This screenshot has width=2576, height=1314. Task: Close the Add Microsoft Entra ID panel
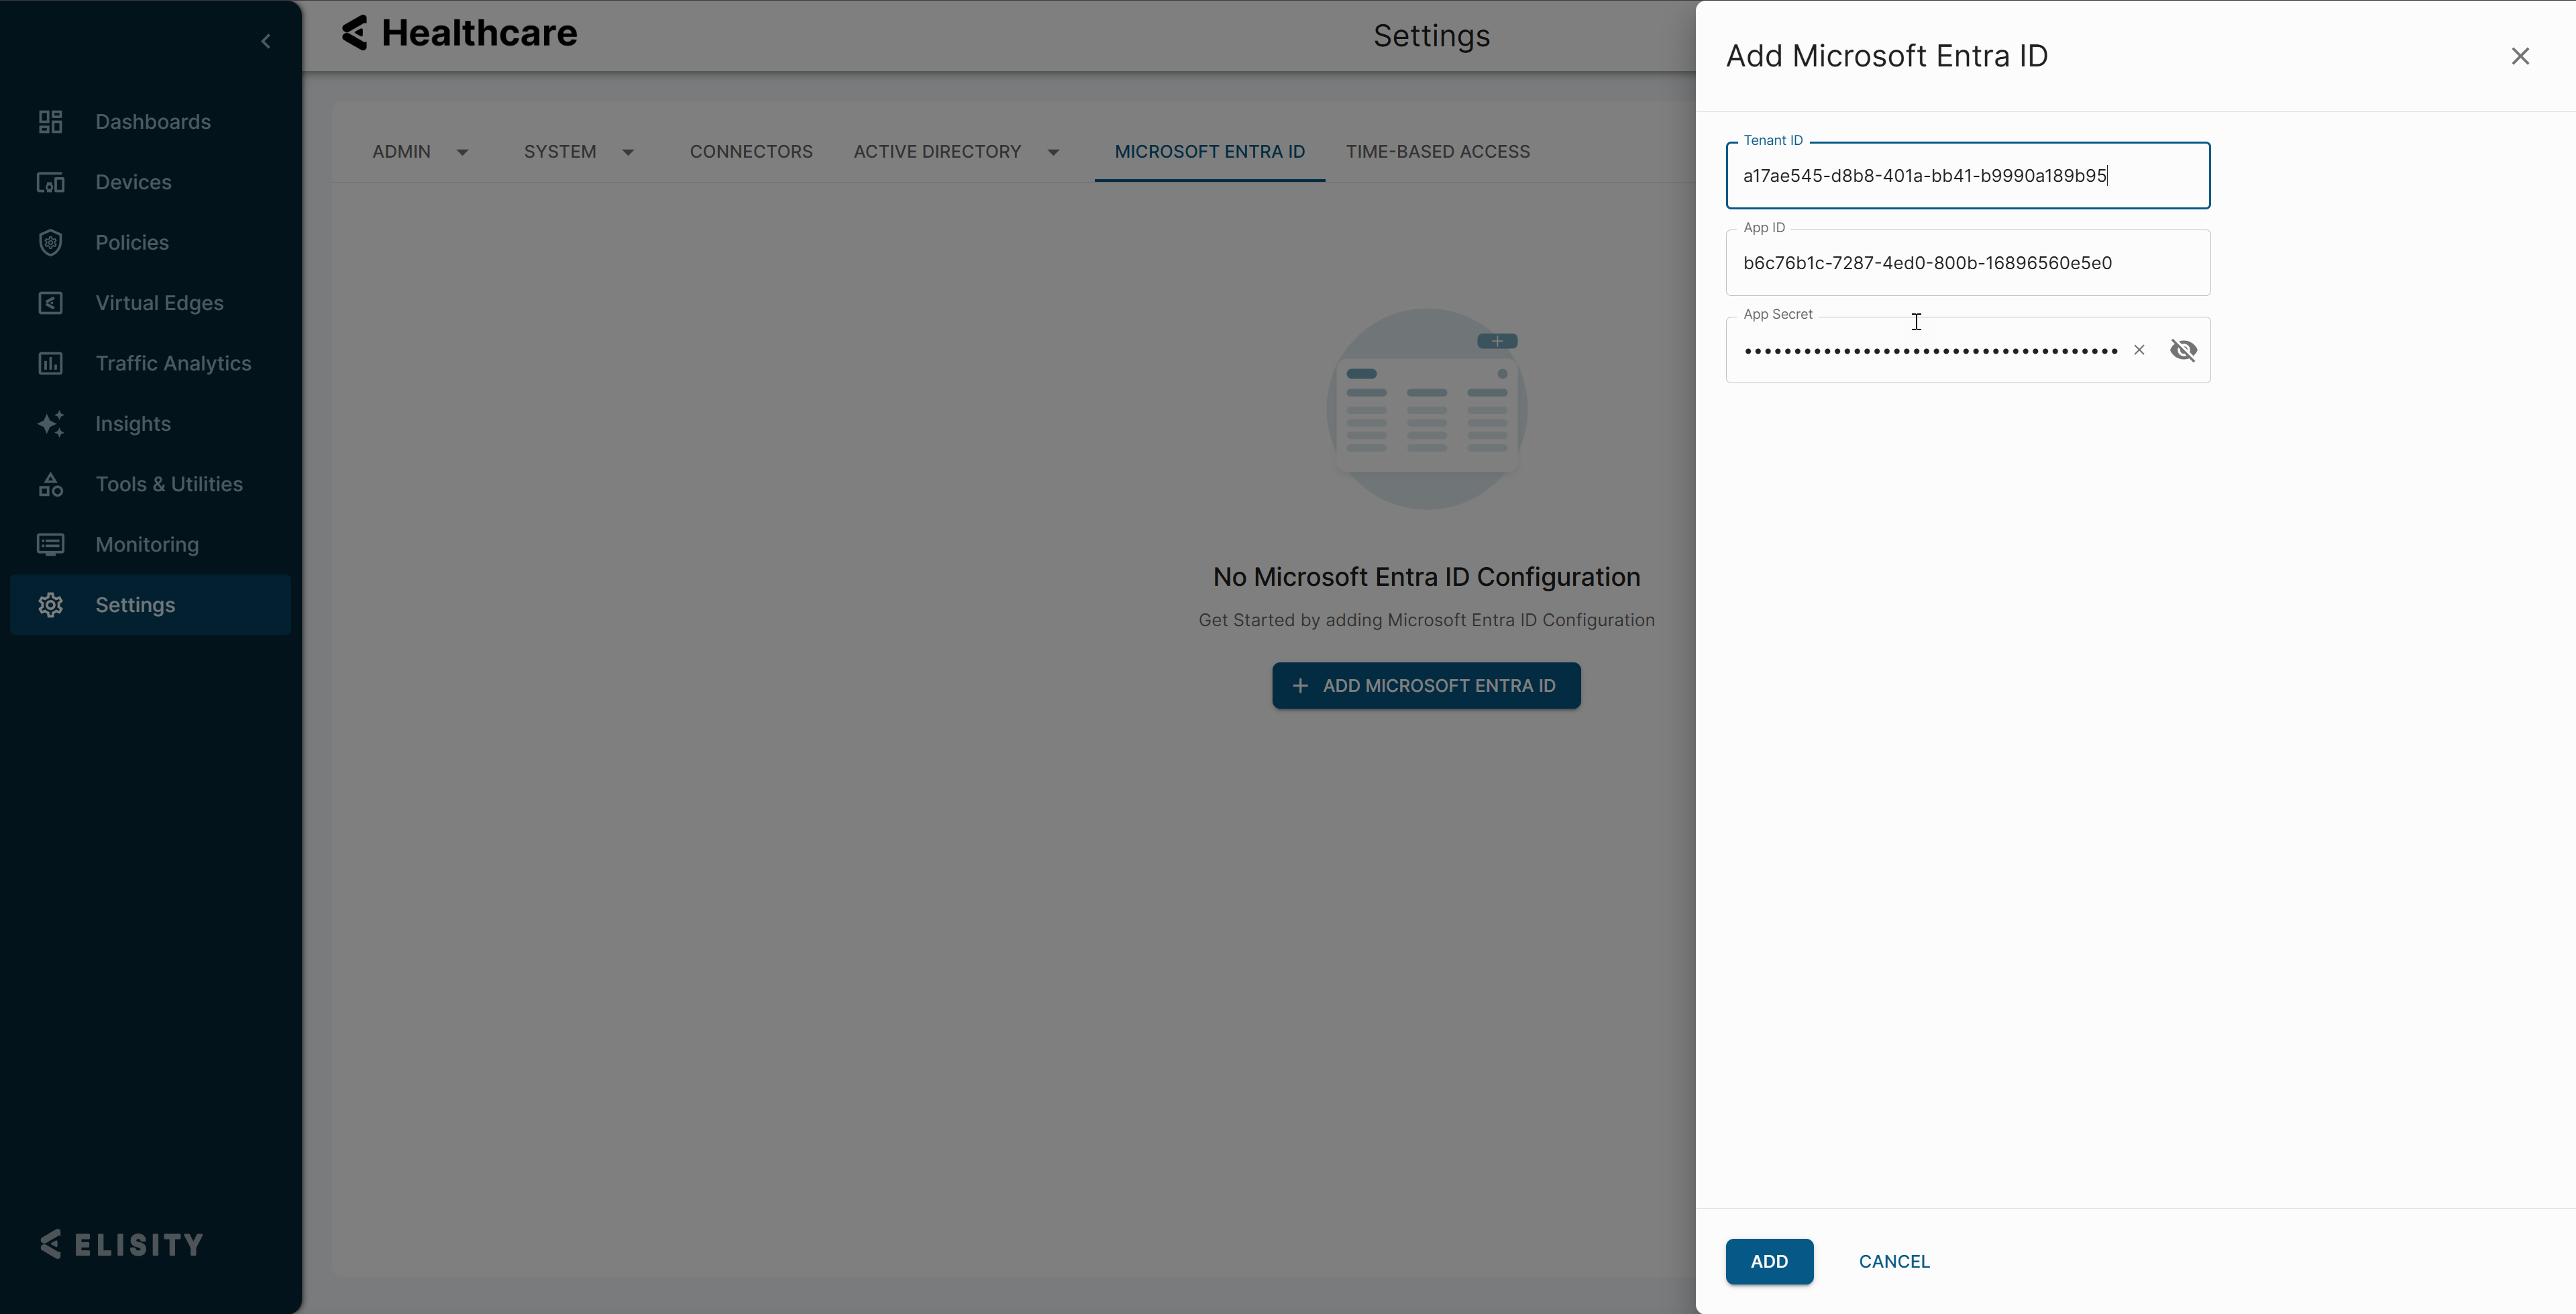(x=2520, y=56)
